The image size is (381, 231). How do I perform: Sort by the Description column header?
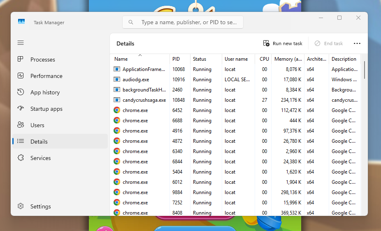344,59
